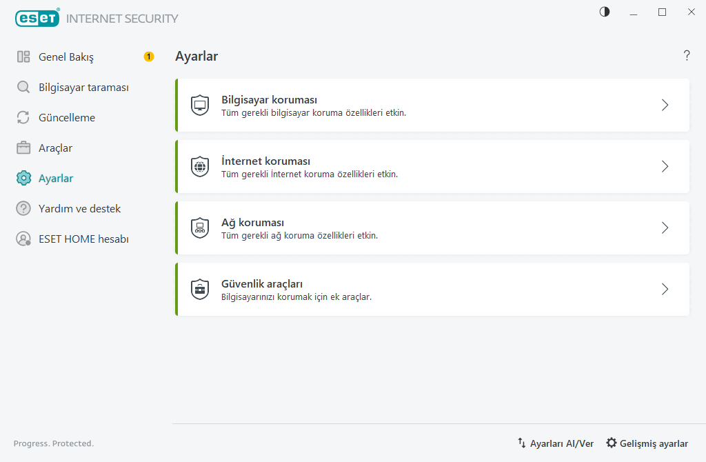Click the Güvenlik araçları title
Image resolution: width=706 pixels, height=462 pixels.
point(262,283)
